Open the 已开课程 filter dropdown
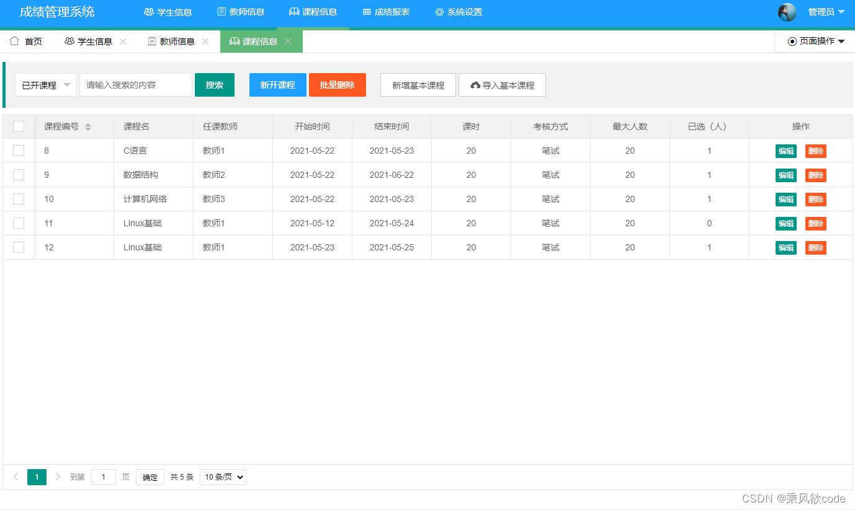 tap(46, 85)
